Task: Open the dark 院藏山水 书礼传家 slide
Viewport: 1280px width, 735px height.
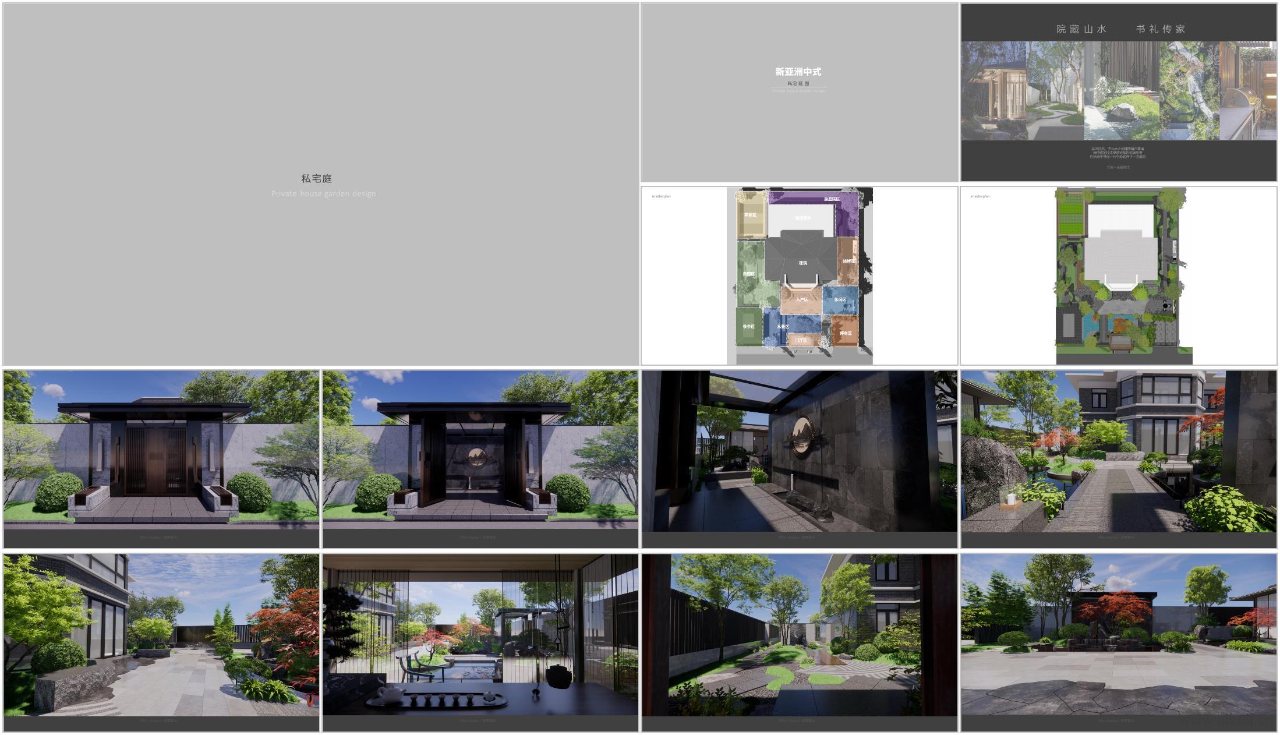Action: coord(1118,92)
